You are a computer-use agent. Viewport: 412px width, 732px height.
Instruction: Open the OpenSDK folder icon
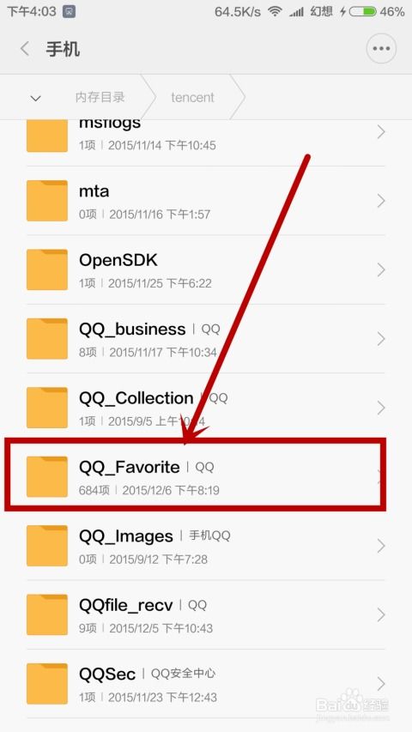pos(46,269)
